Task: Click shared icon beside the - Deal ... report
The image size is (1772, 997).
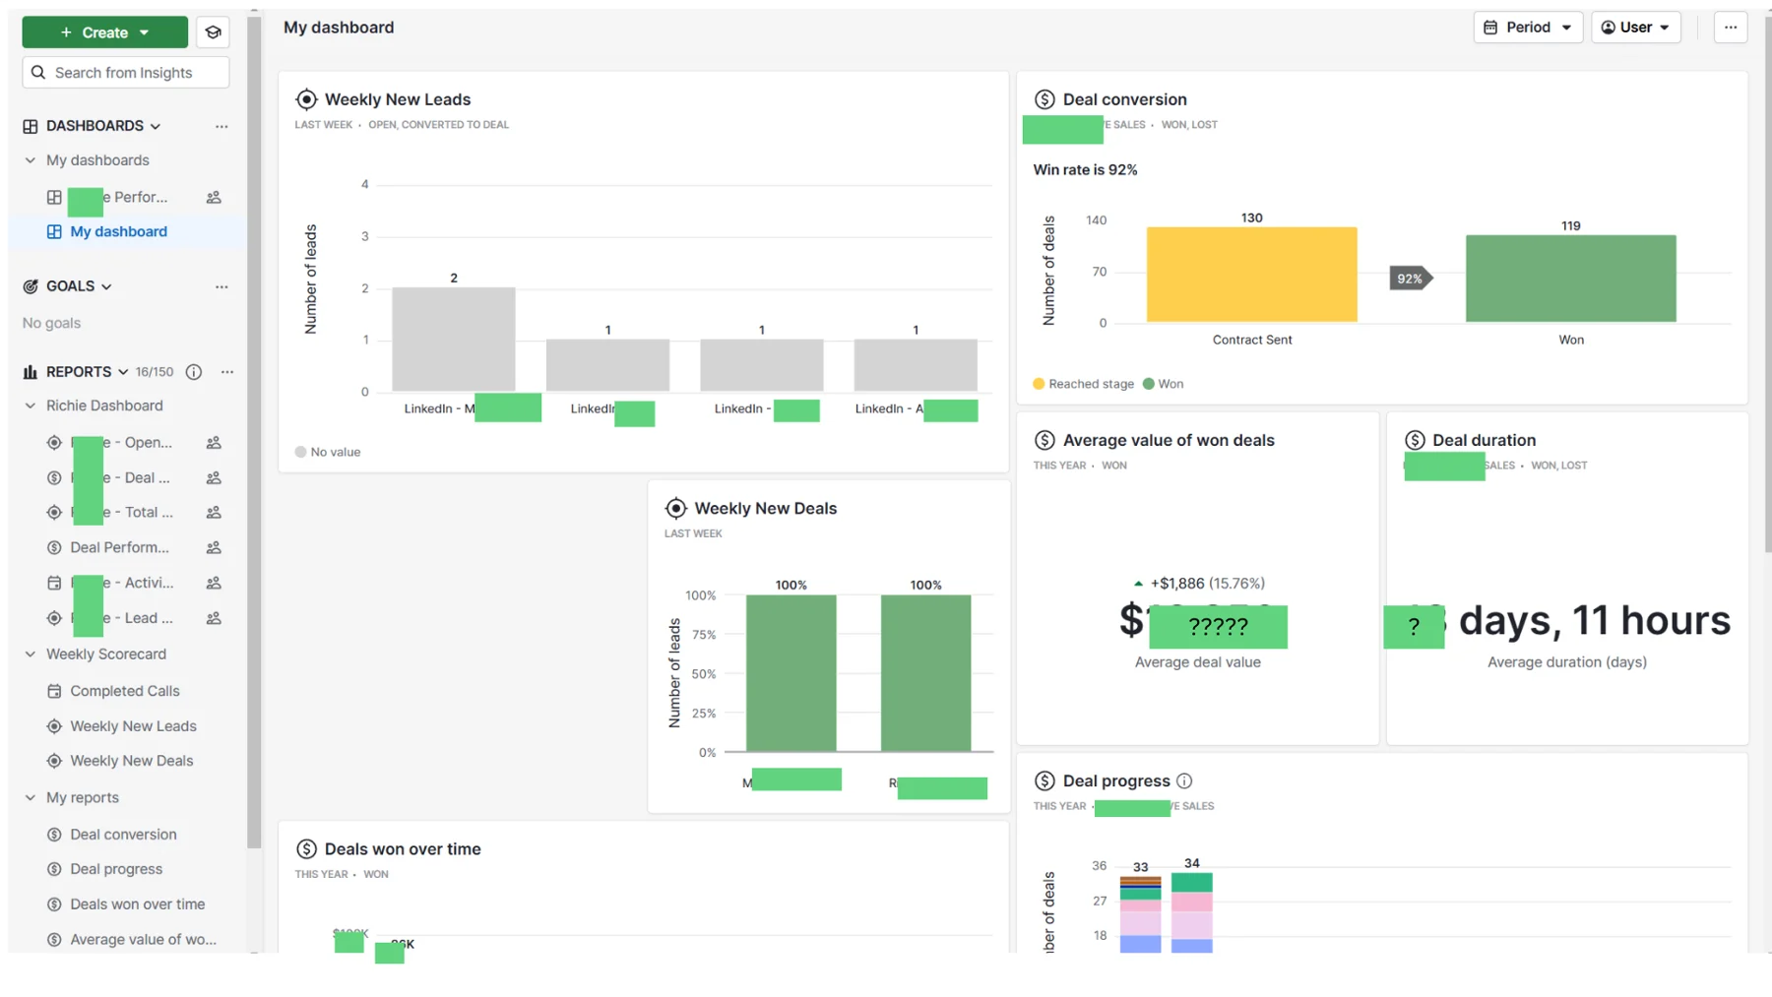Action: tap(214, 477)
